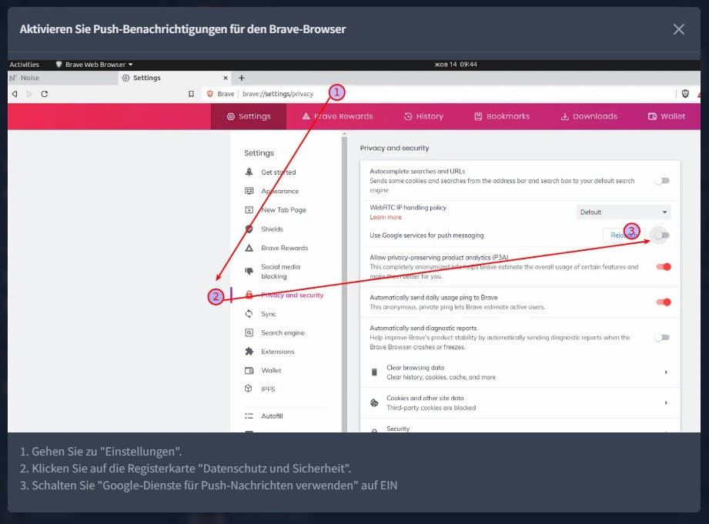Click the browser forward arrow icon
709x524 pixels.
click(29, 94)
